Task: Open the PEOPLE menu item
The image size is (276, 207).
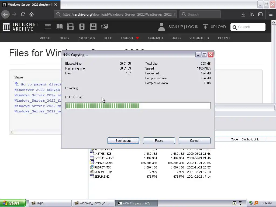Action: [225, 38]
